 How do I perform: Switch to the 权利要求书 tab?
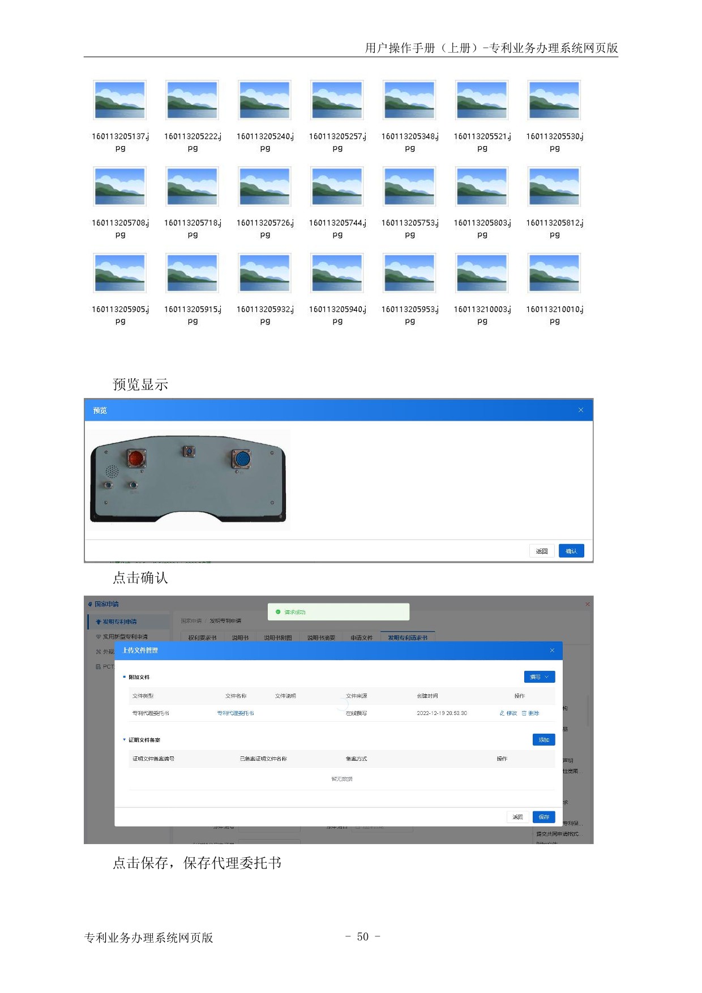202,637
